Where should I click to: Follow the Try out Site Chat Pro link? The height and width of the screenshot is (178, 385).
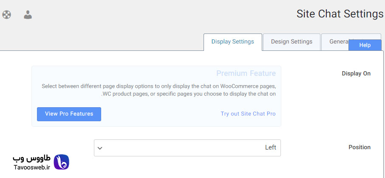coord(248,114)
